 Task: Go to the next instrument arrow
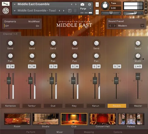point(76,4)
